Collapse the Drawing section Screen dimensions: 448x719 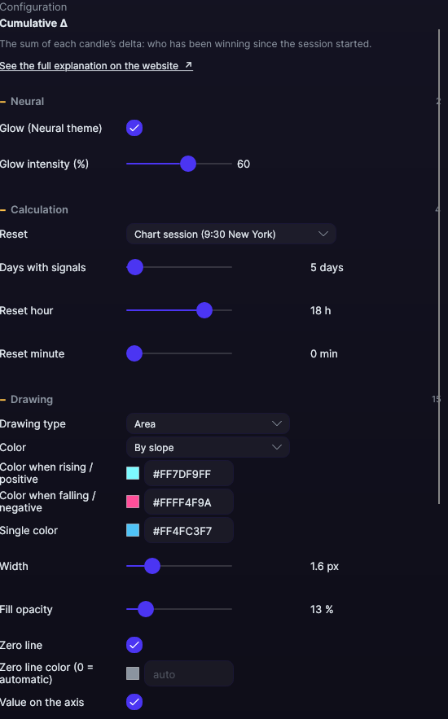27,399
